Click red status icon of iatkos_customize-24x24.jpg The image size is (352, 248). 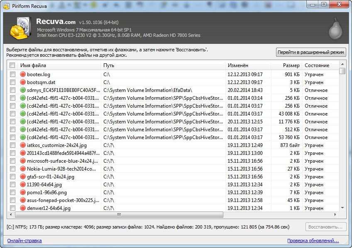click(23, 145)
